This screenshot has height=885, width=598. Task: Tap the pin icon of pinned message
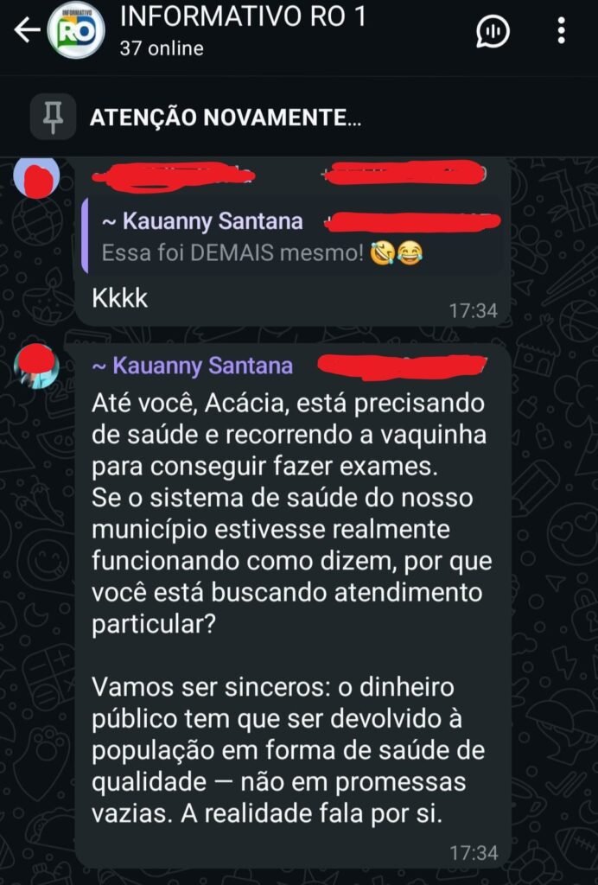pos(53,117)
